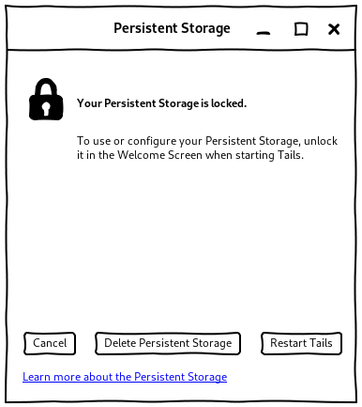This screenshot has width=362, height=407.
Task: Click the 'unlock it in the Welcome Screen' paragraph
Action: (207, 148)
